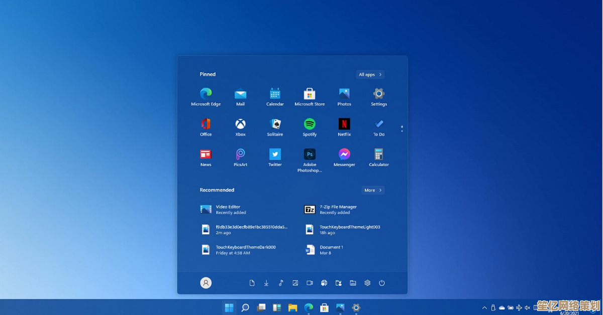Open the Netflix app
Viewport: 603px width, 315px height.
(344, 127)
